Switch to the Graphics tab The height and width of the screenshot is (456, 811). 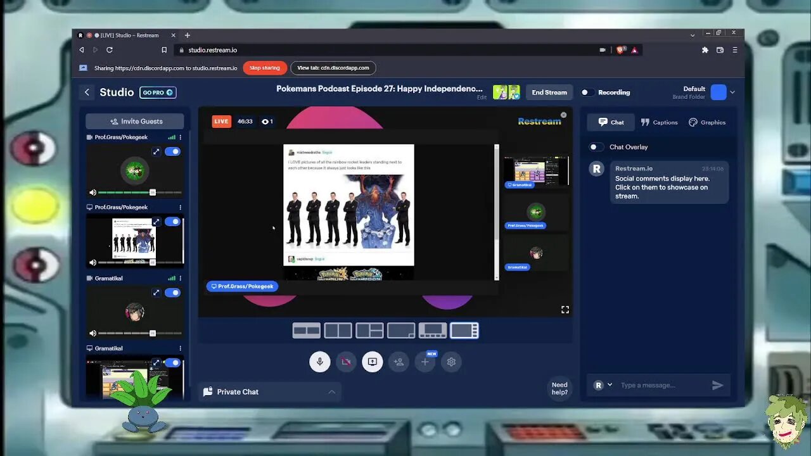click(707, 122)
